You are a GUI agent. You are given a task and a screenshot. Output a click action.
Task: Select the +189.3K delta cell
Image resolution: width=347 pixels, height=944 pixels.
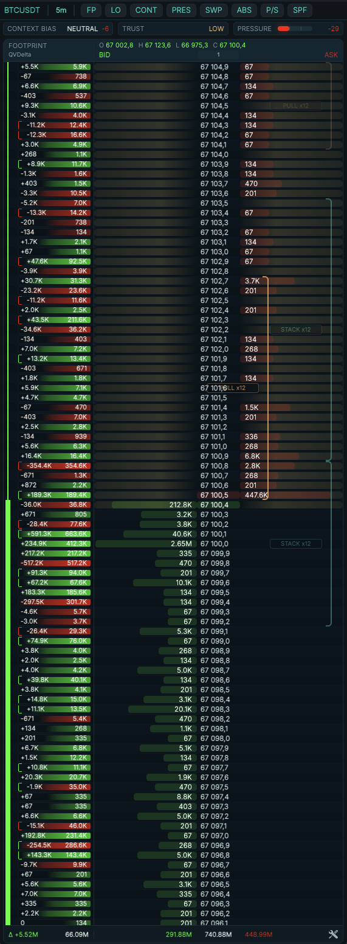tap(38, 495)
